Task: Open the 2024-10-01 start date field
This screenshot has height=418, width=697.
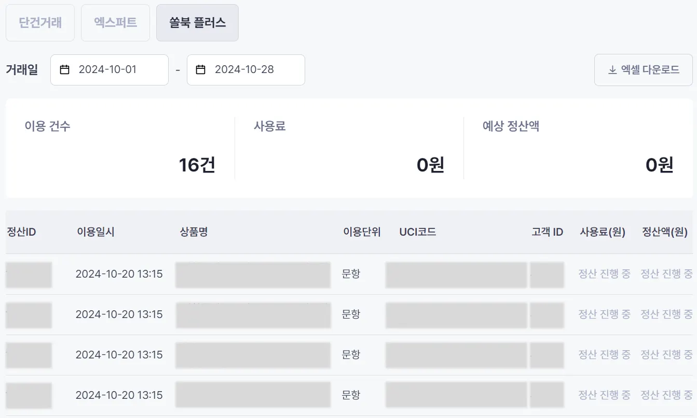Action: click(x=109, y=70)
